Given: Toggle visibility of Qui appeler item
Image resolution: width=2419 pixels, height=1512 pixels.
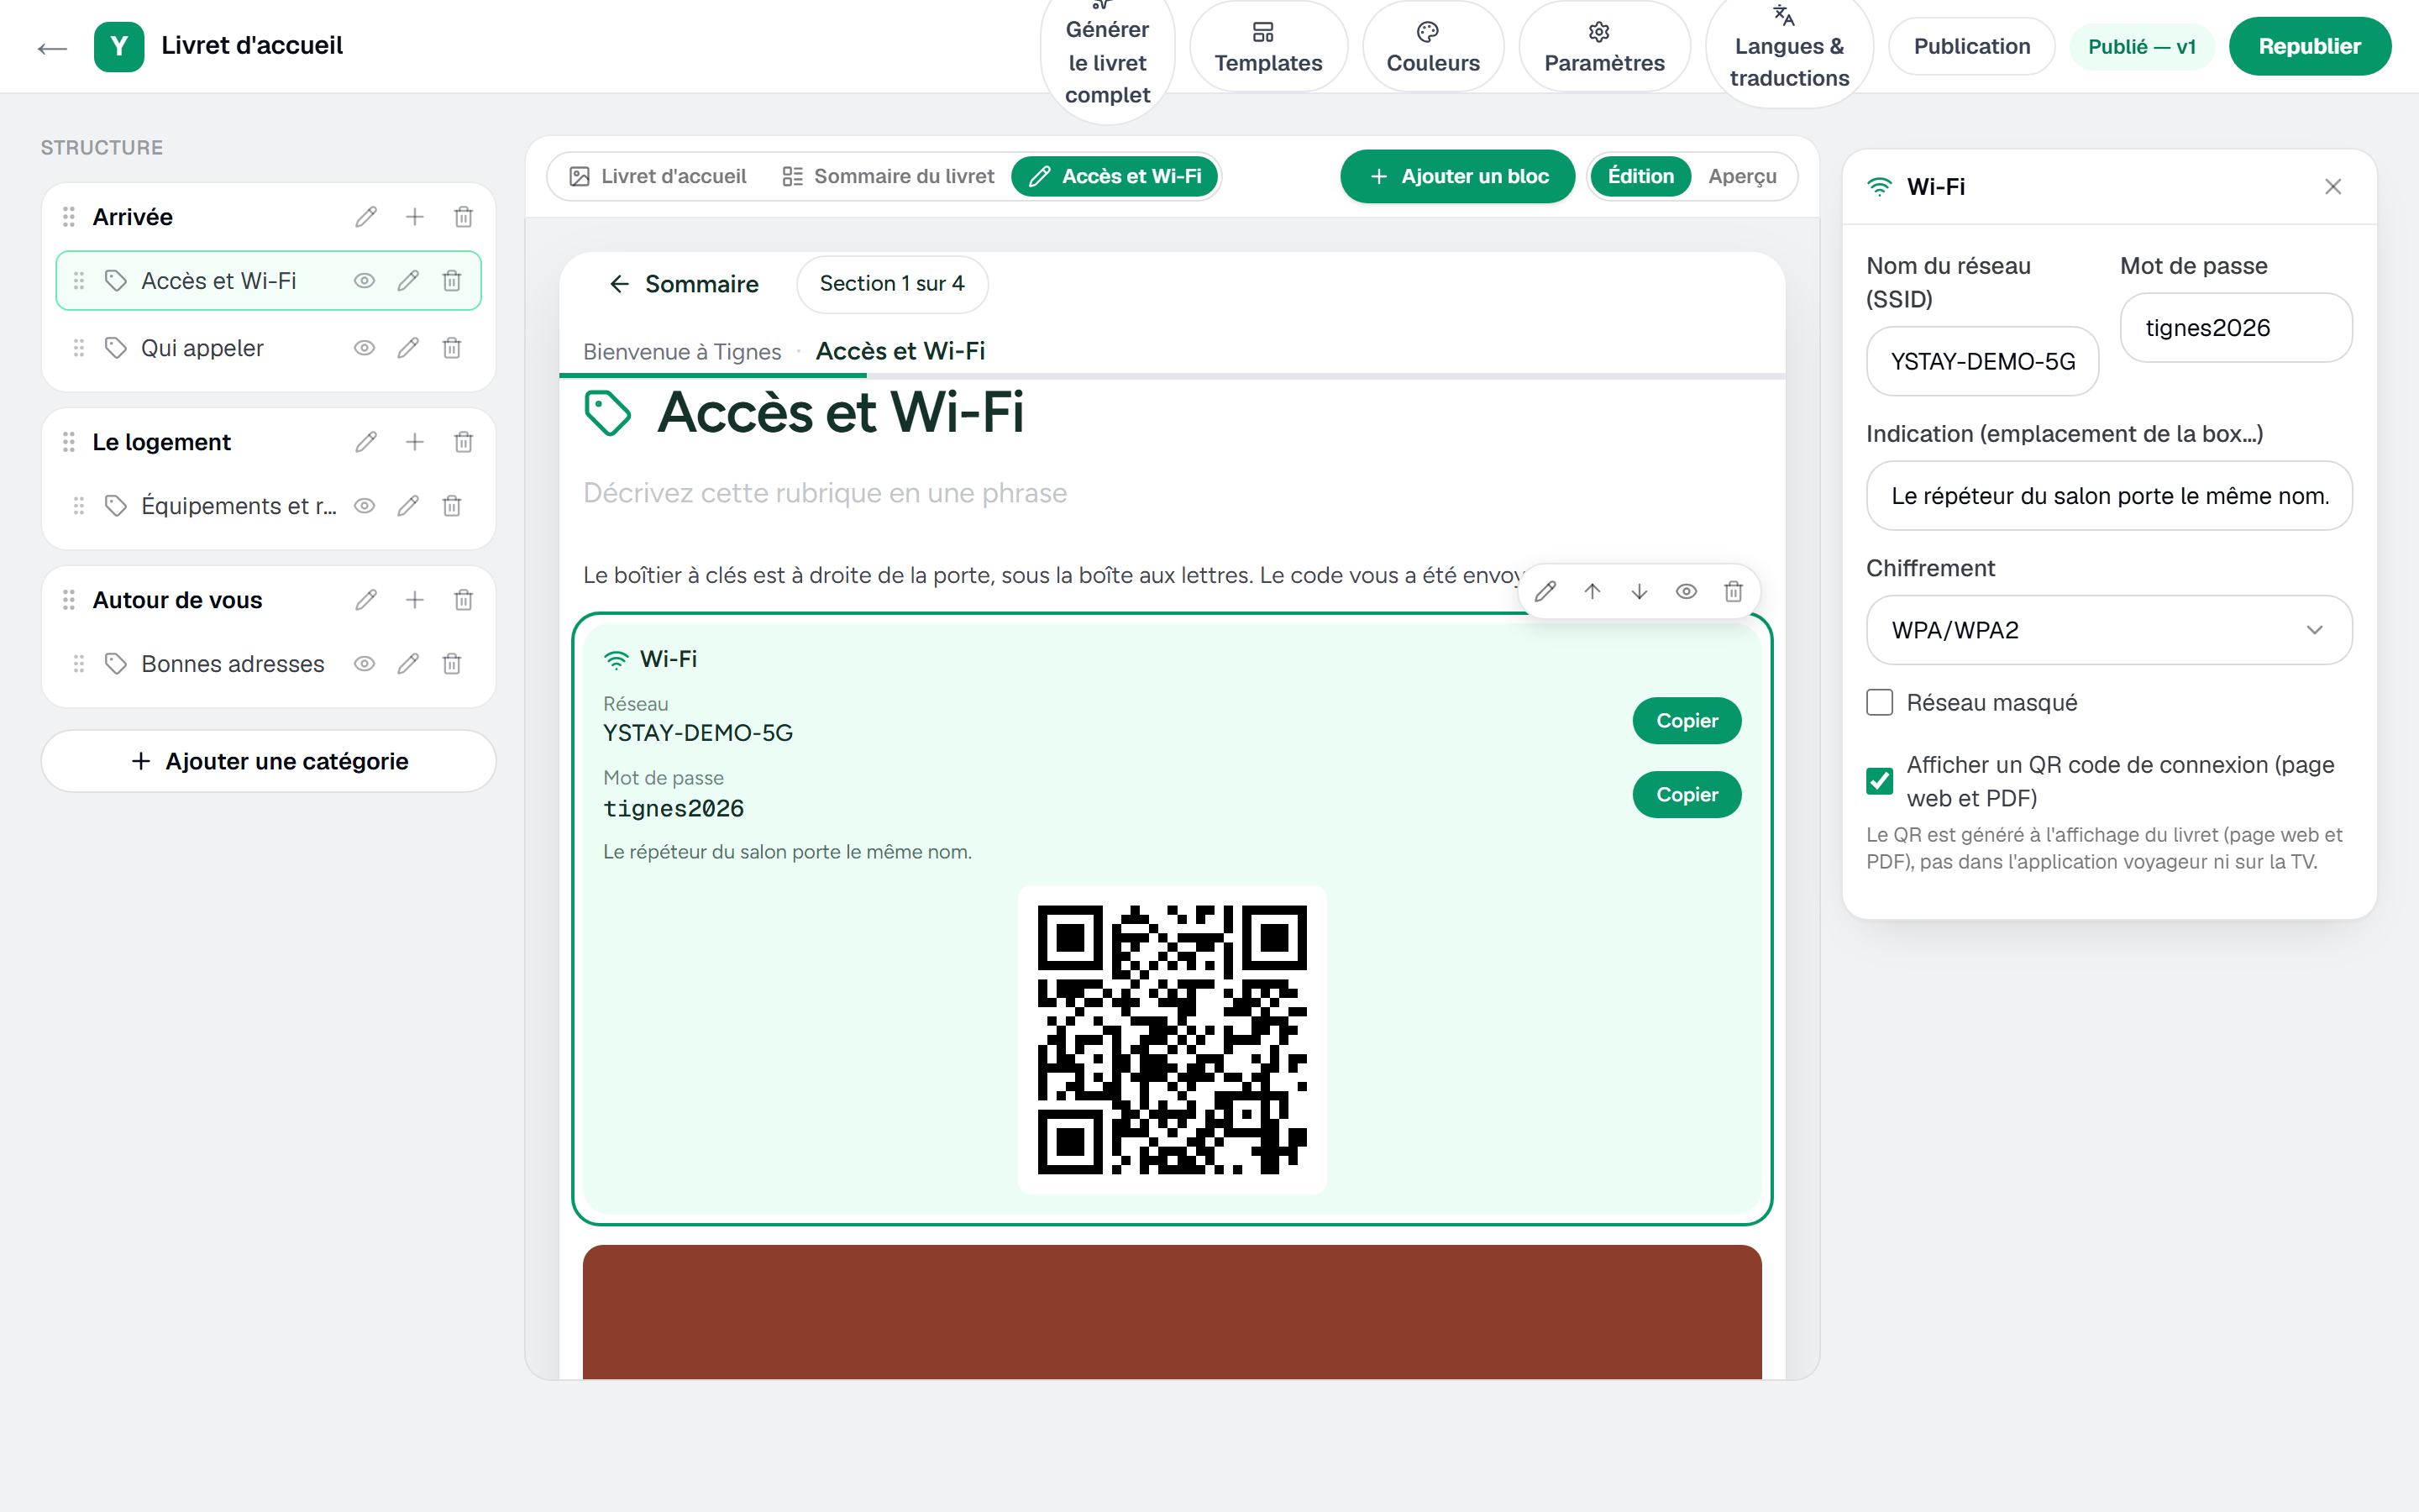Looking at the screenshot, I should 365,348.
